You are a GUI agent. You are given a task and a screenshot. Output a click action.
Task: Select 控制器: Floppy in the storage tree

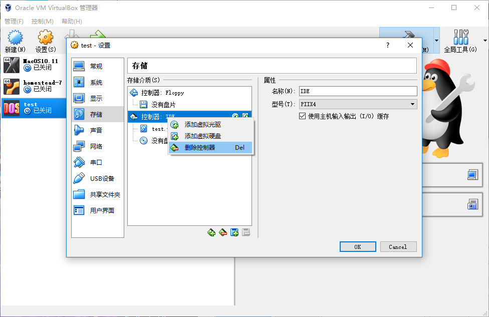[x=162, y=93]
